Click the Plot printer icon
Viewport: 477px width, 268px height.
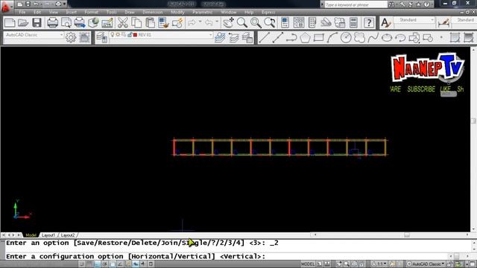[52, 23]
